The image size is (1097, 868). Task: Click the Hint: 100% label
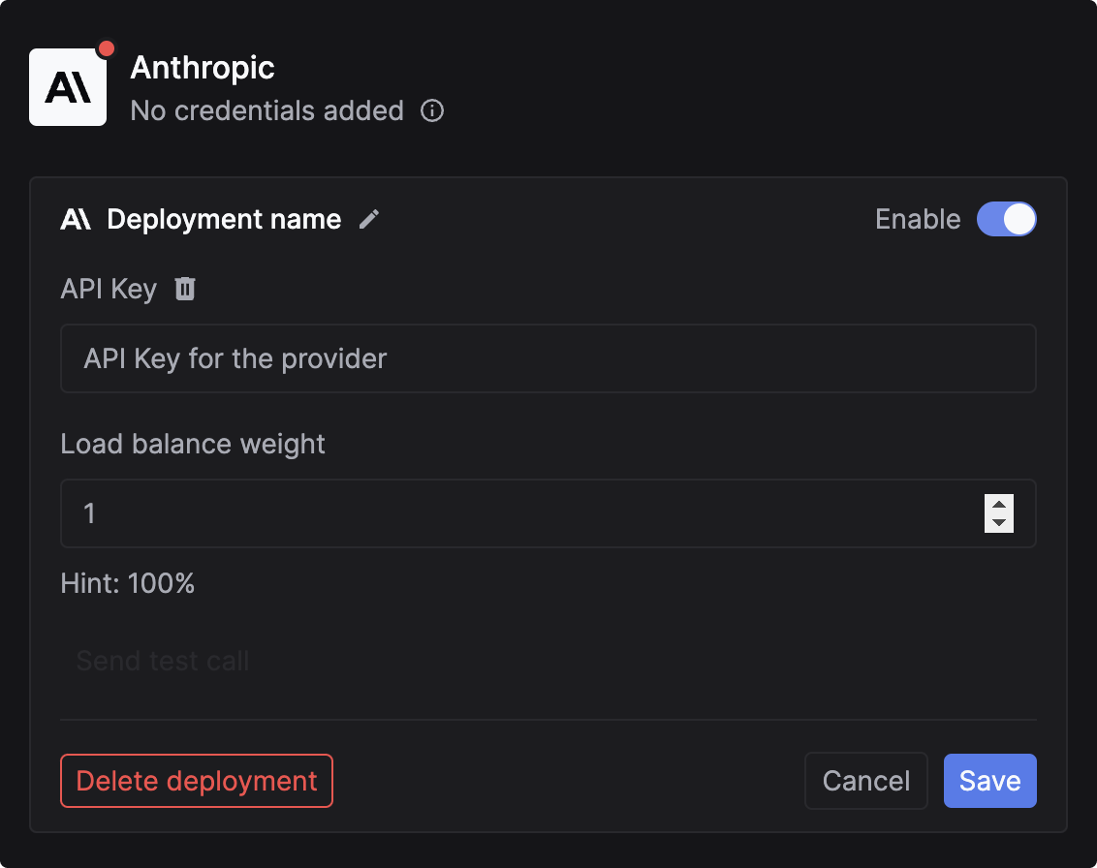pos(127,583)
